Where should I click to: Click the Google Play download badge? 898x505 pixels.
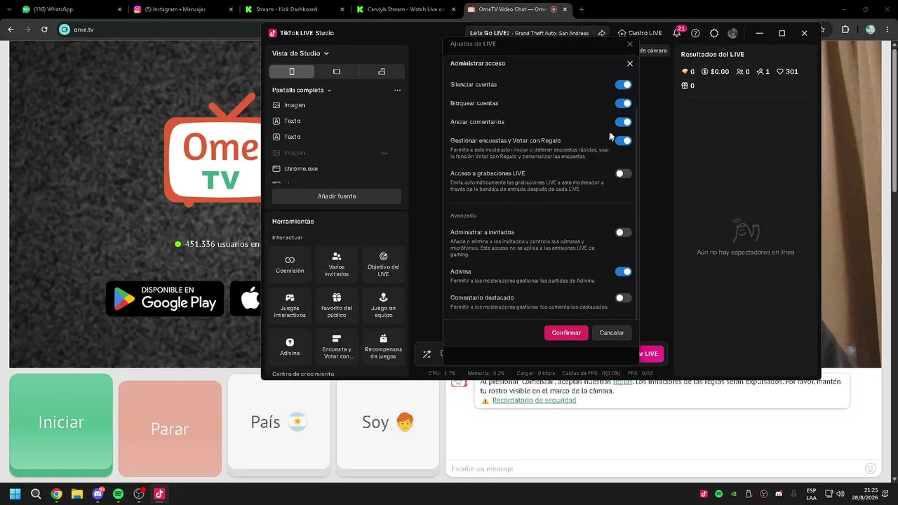coord(165,299)
